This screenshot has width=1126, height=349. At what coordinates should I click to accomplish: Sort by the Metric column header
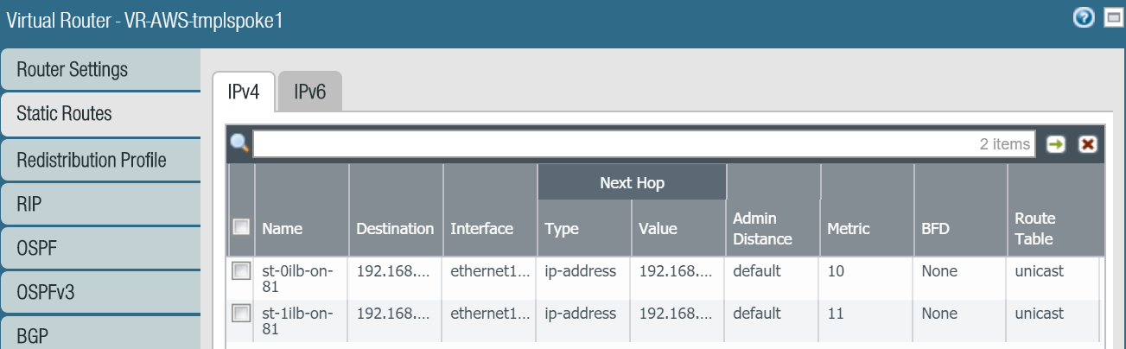(849, 229)
